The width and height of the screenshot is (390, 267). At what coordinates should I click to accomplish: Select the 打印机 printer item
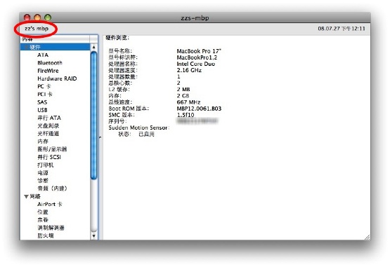(x=46, y=165)
